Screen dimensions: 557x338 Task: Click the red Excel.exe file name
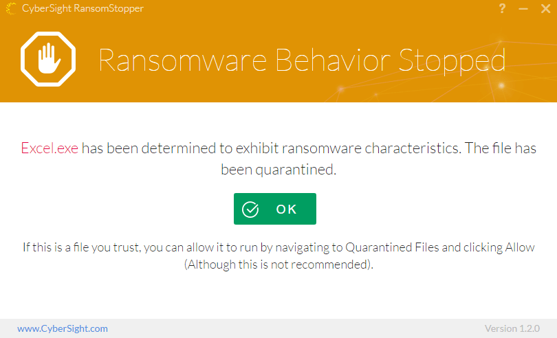(50, 148)
